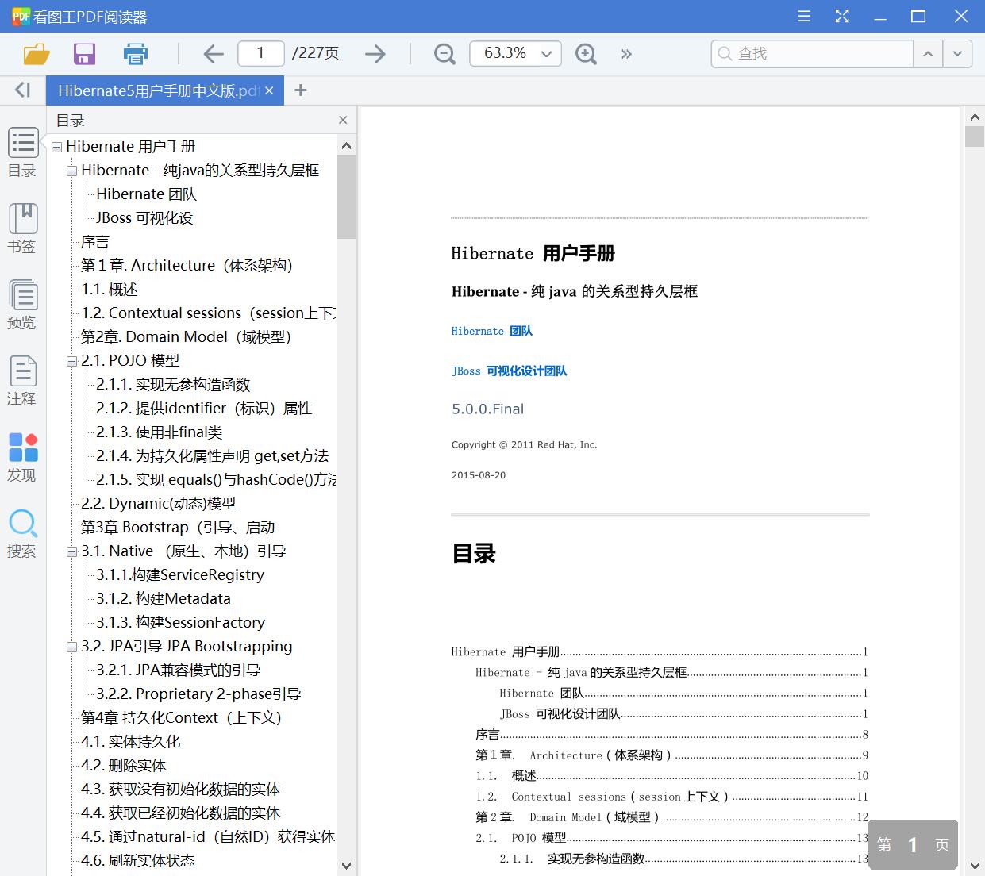Select 4.2. 删除实体 outline item
The image size is (985, 876).
pyautogui.click(x=123, y=766)
